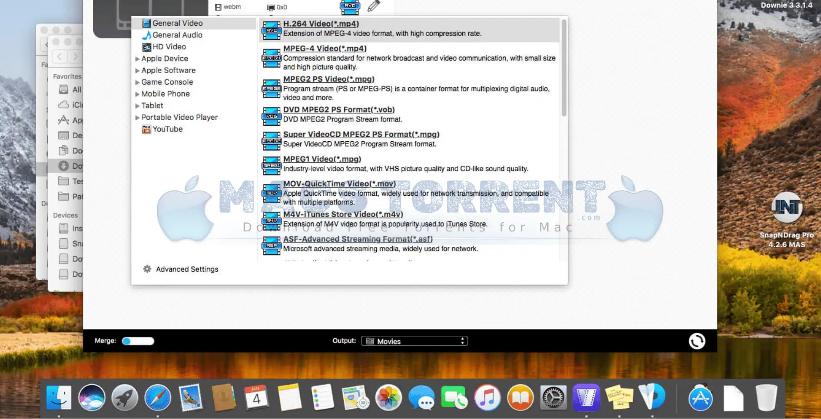The height and width of the screenshot is (419, 821).
Task: Click the MPEG2 icon beside MPEG2 PS Video
Action: (x=272, y=89)
